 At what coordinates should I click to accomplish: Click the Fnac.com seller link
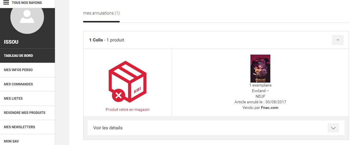click(x=269, y=107)
